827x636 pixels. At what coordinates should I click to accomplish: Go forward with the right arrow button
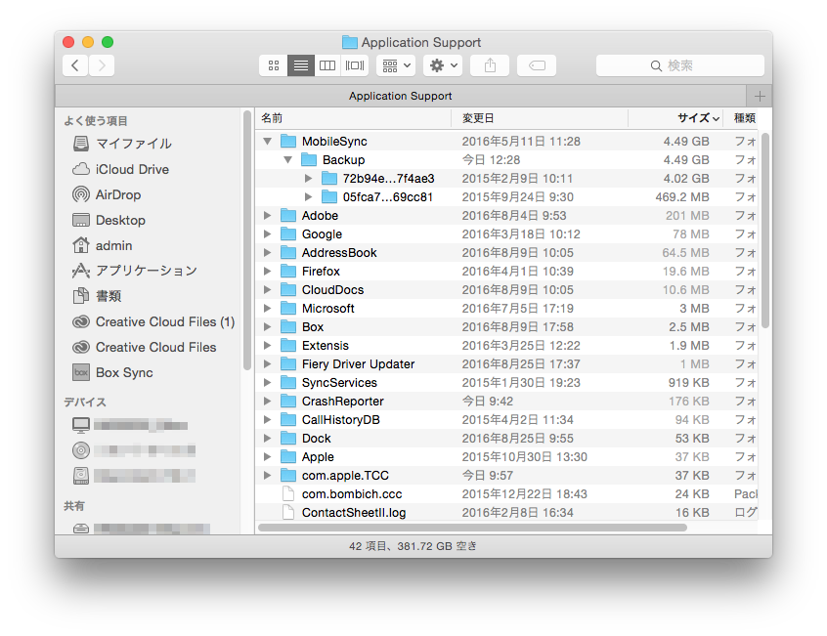tap(102, 65)
